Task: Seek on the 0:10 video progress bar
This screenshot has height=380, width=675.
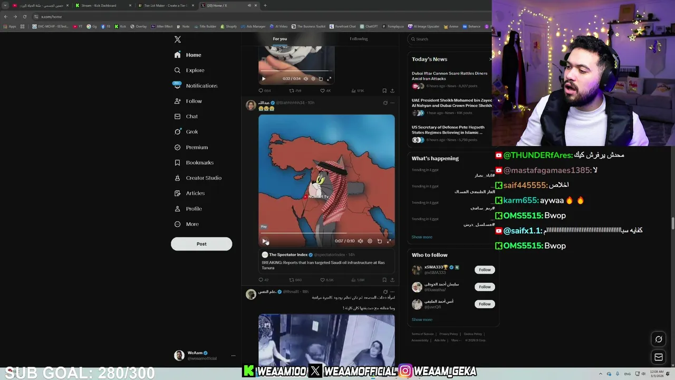Action: (x=326, y=233)
